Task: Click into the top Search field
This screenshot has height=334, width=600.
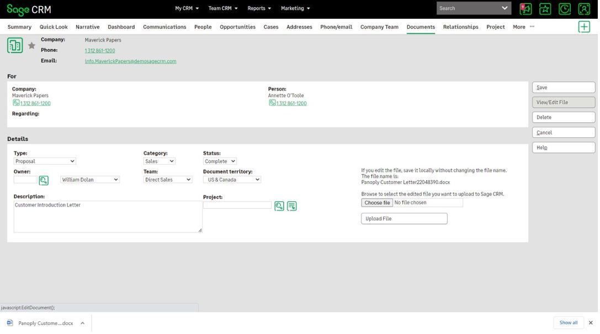Action: (x=468, y=8)
